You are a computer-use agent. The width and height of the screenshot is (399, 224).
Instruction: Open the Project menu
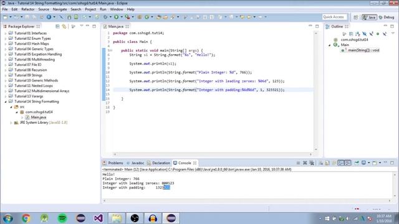(x=90, y=9)
